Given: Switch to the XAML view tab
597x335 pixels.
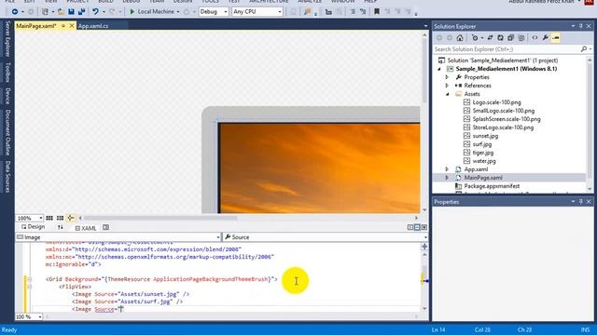Looking at the screenshot, I should click(x=86, y=228).
